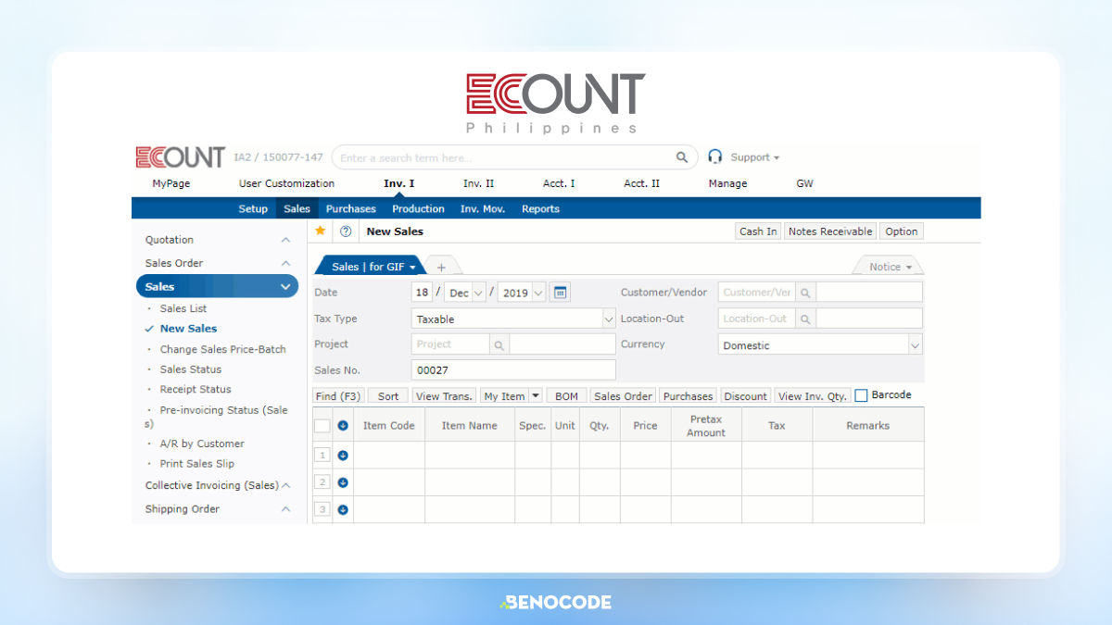Click the headset Support icon

click(715, 156)
